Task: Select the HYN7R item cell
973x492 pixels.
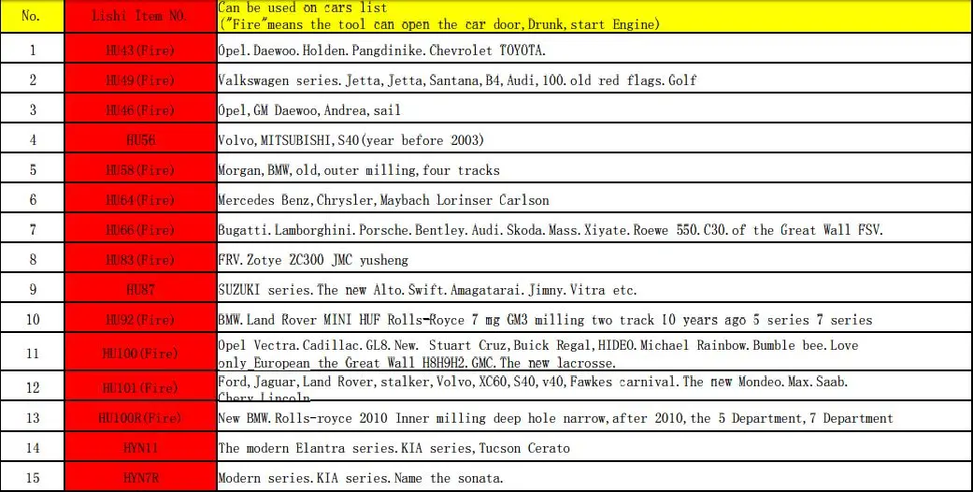Action: (x=140, y=476)
